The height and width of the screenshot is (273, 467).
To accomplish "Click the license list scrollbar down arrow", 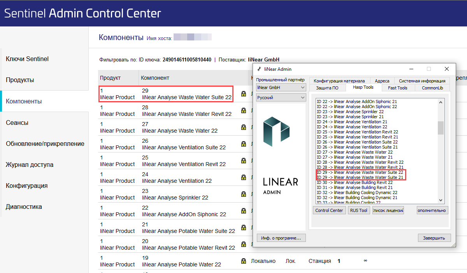I will [441, 200].
